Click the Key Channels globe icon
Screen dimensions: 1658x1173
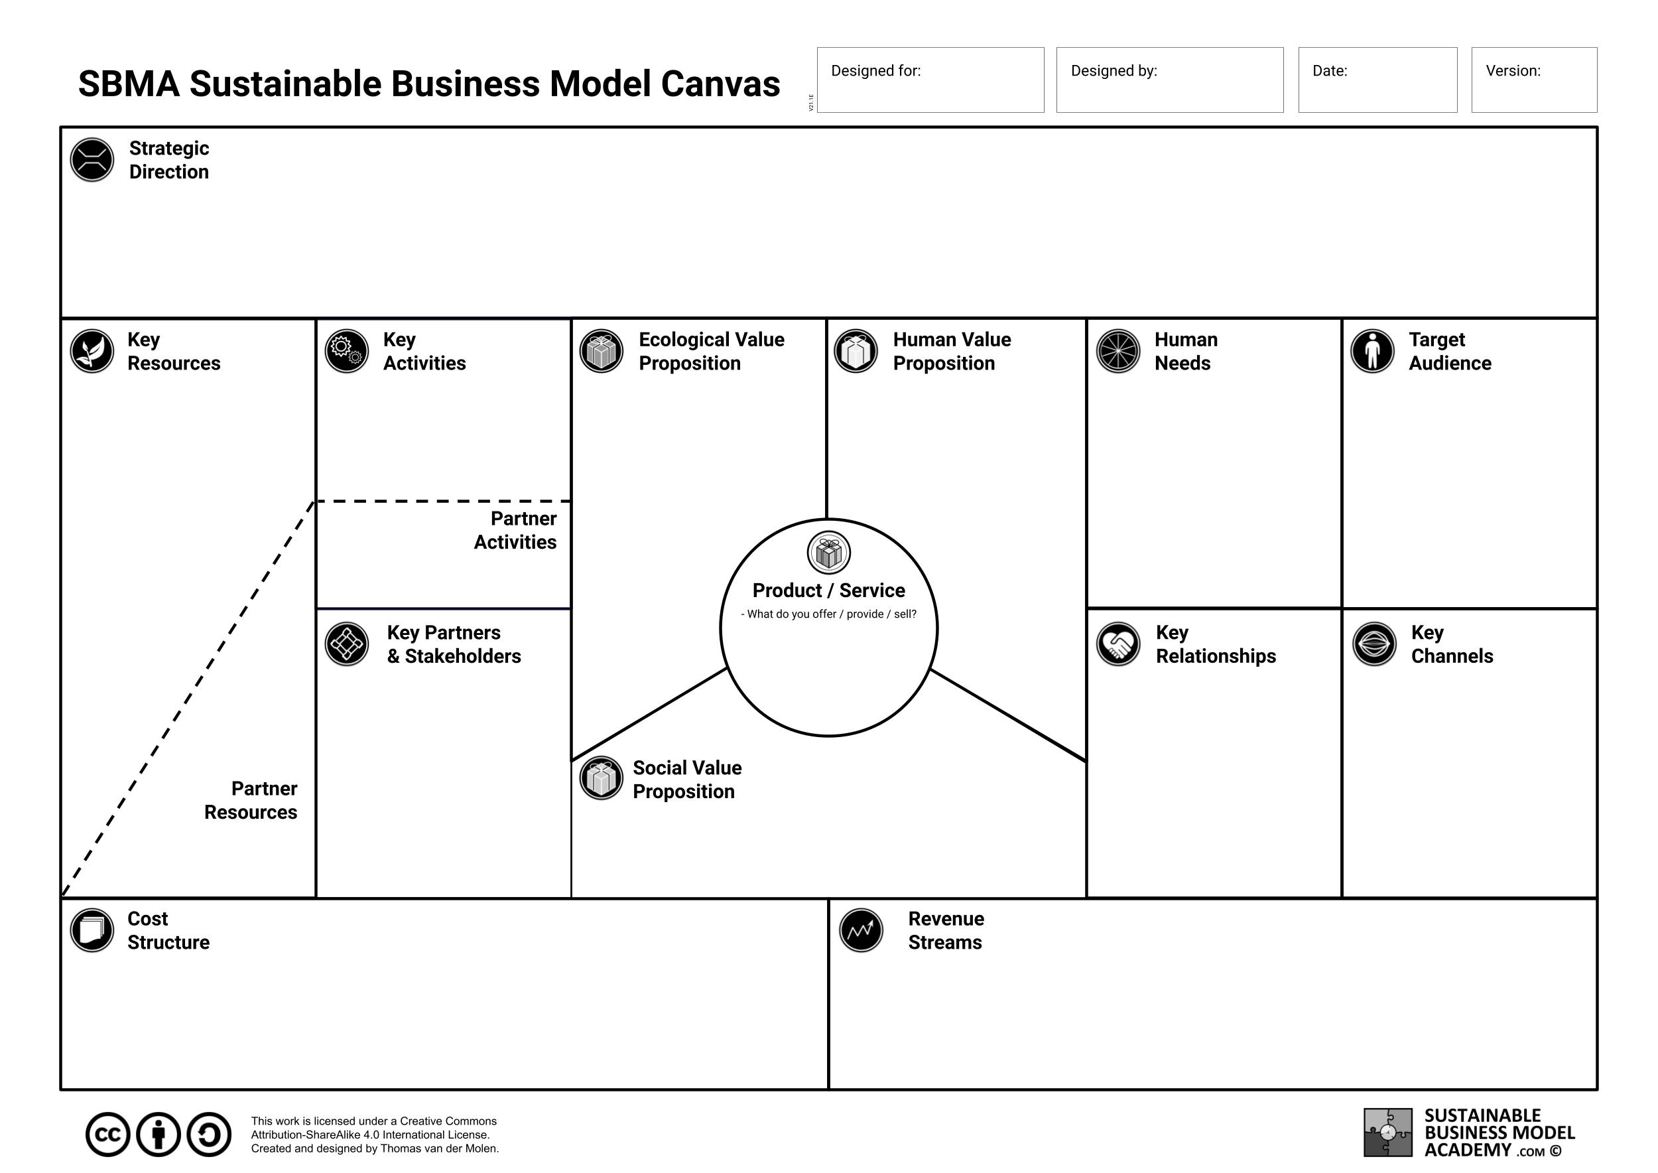pyautogui.click(x=1373, y=644)
